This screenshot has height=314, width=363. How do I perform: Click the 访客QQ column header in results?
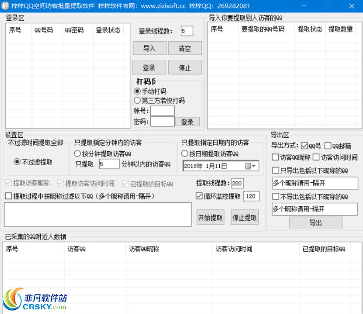coord(95,249)
